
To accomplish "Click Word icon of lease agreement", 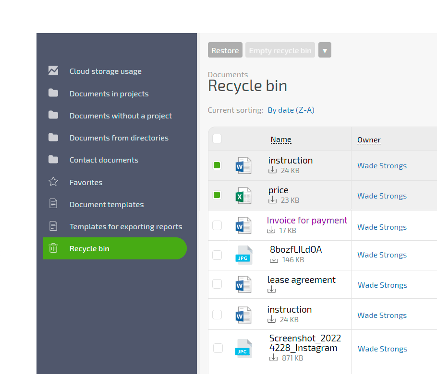I will [x=243, y=284].
